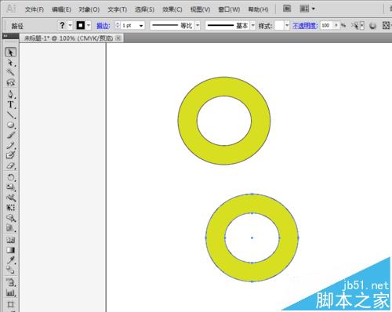
Task: Select the Width tool
Action: pyautogui.click(x=10, y=198)
